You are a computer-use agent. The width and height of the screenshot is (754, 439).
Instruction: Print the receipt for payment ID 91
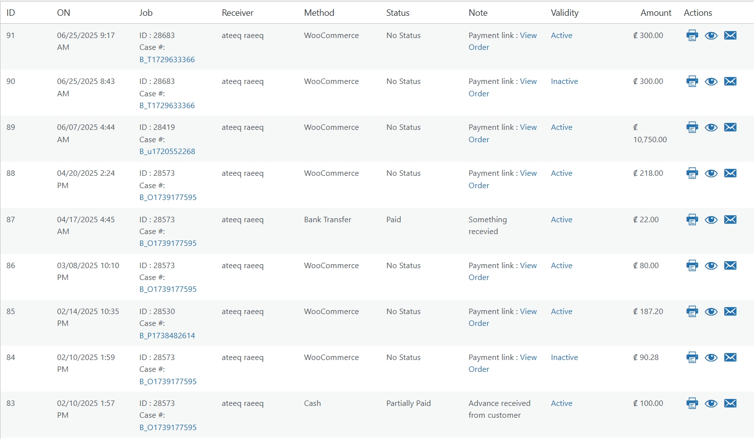[x=692, y=36]
